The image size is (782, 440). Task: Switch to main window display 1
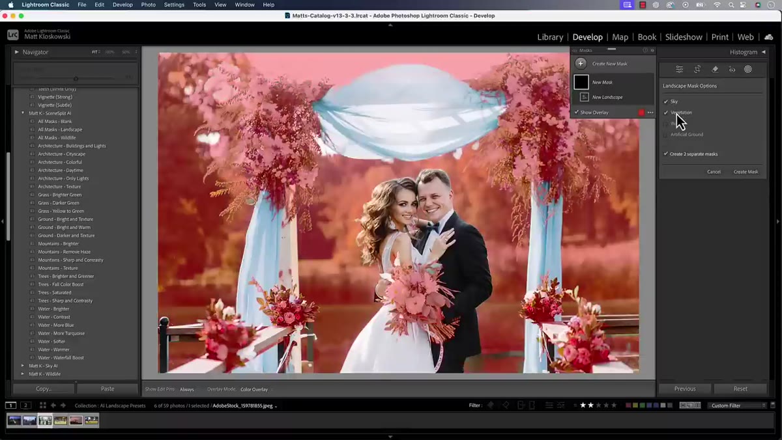[10, 406]
